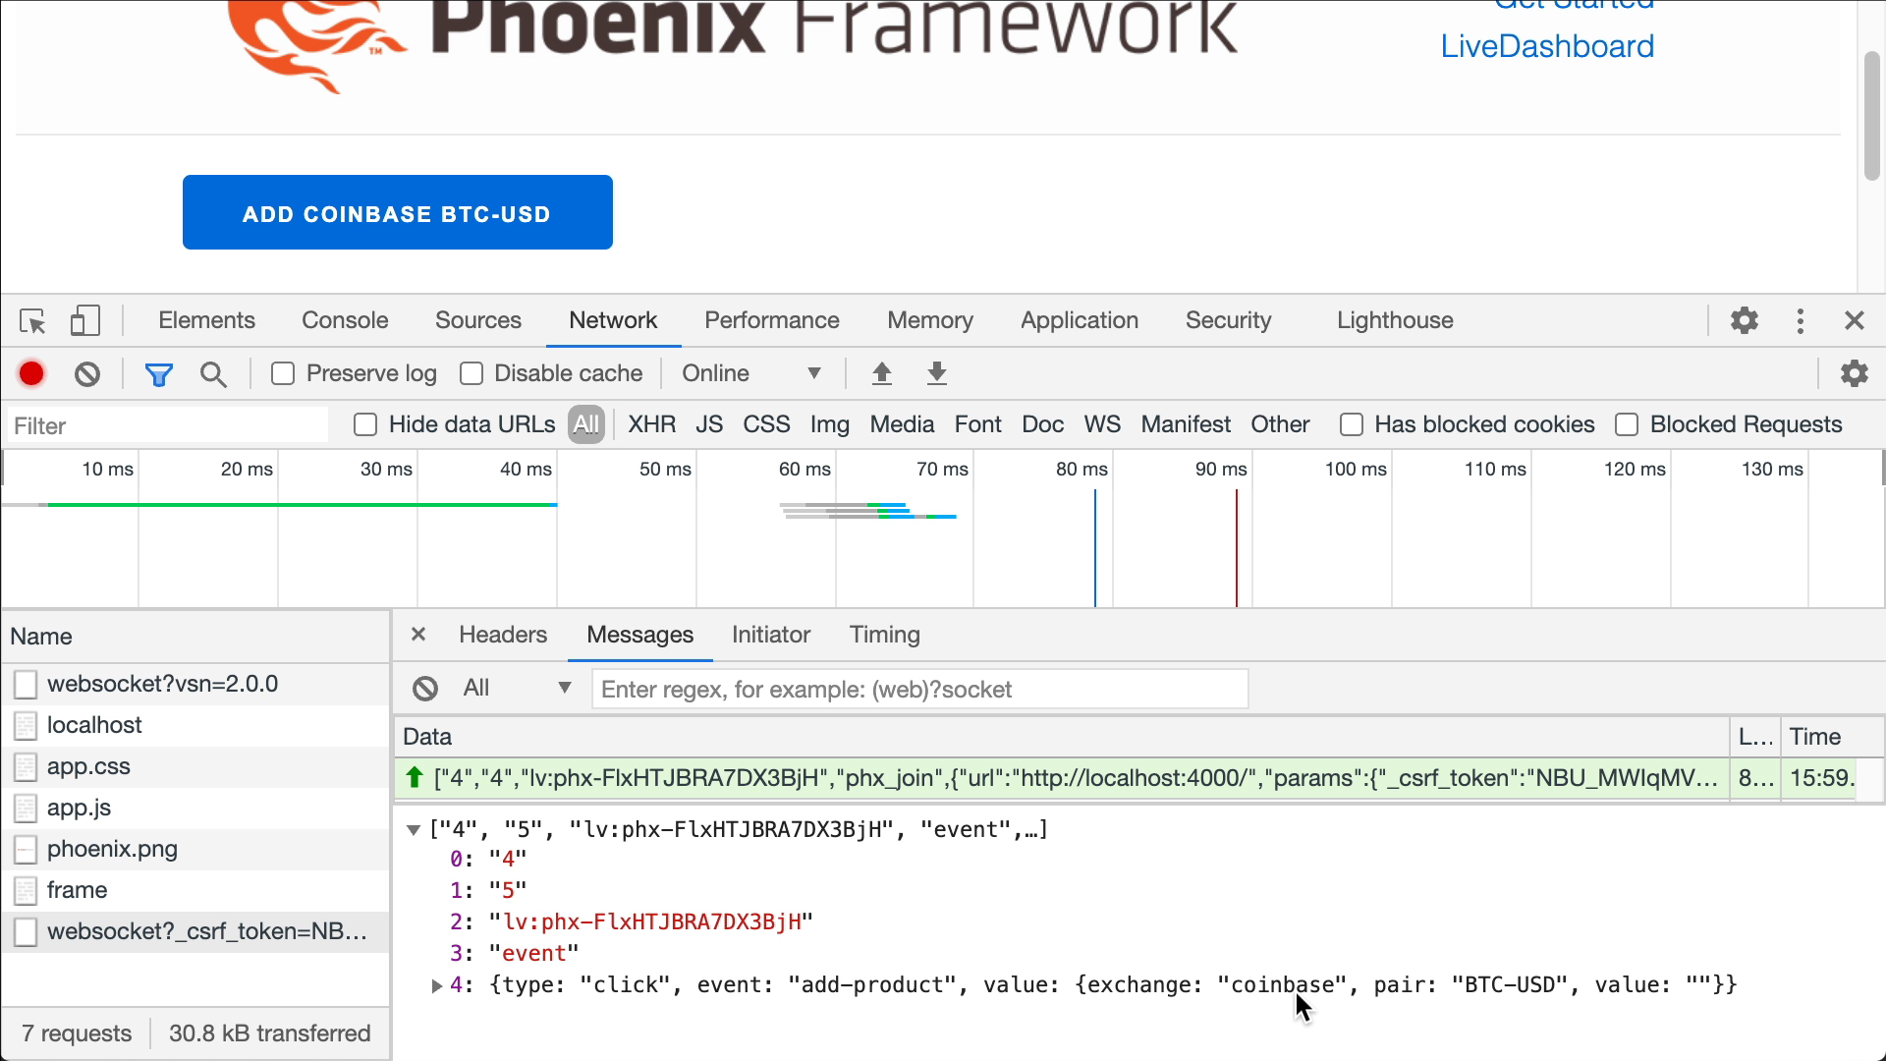Image resolution: width=1886 pixels, height=1061 pixels.
Task: Open the Network panel settings gear
Action: [x=1854, y=374]
